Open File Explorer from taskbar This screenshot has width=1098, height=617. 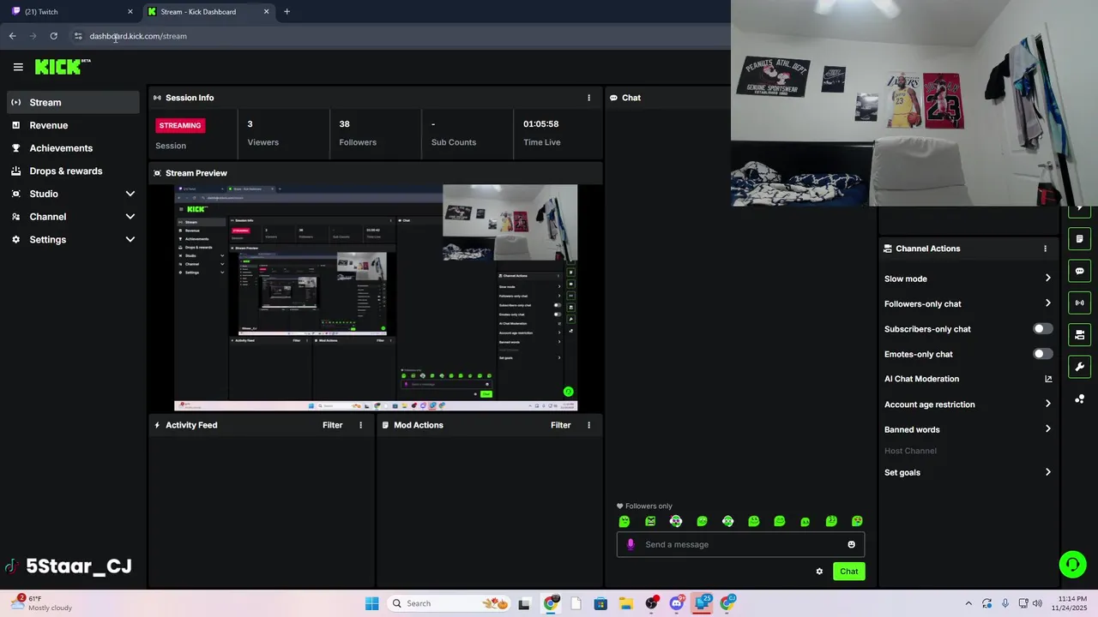tap(626, 603)
